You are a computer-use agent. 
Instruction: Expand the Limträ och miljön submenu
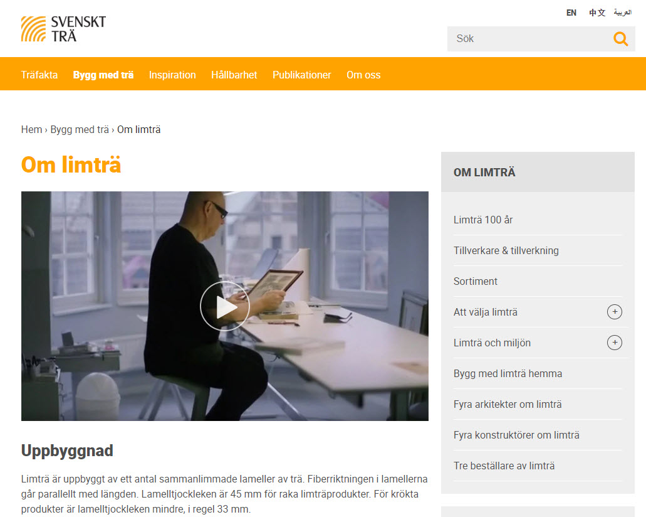[614, 343]
